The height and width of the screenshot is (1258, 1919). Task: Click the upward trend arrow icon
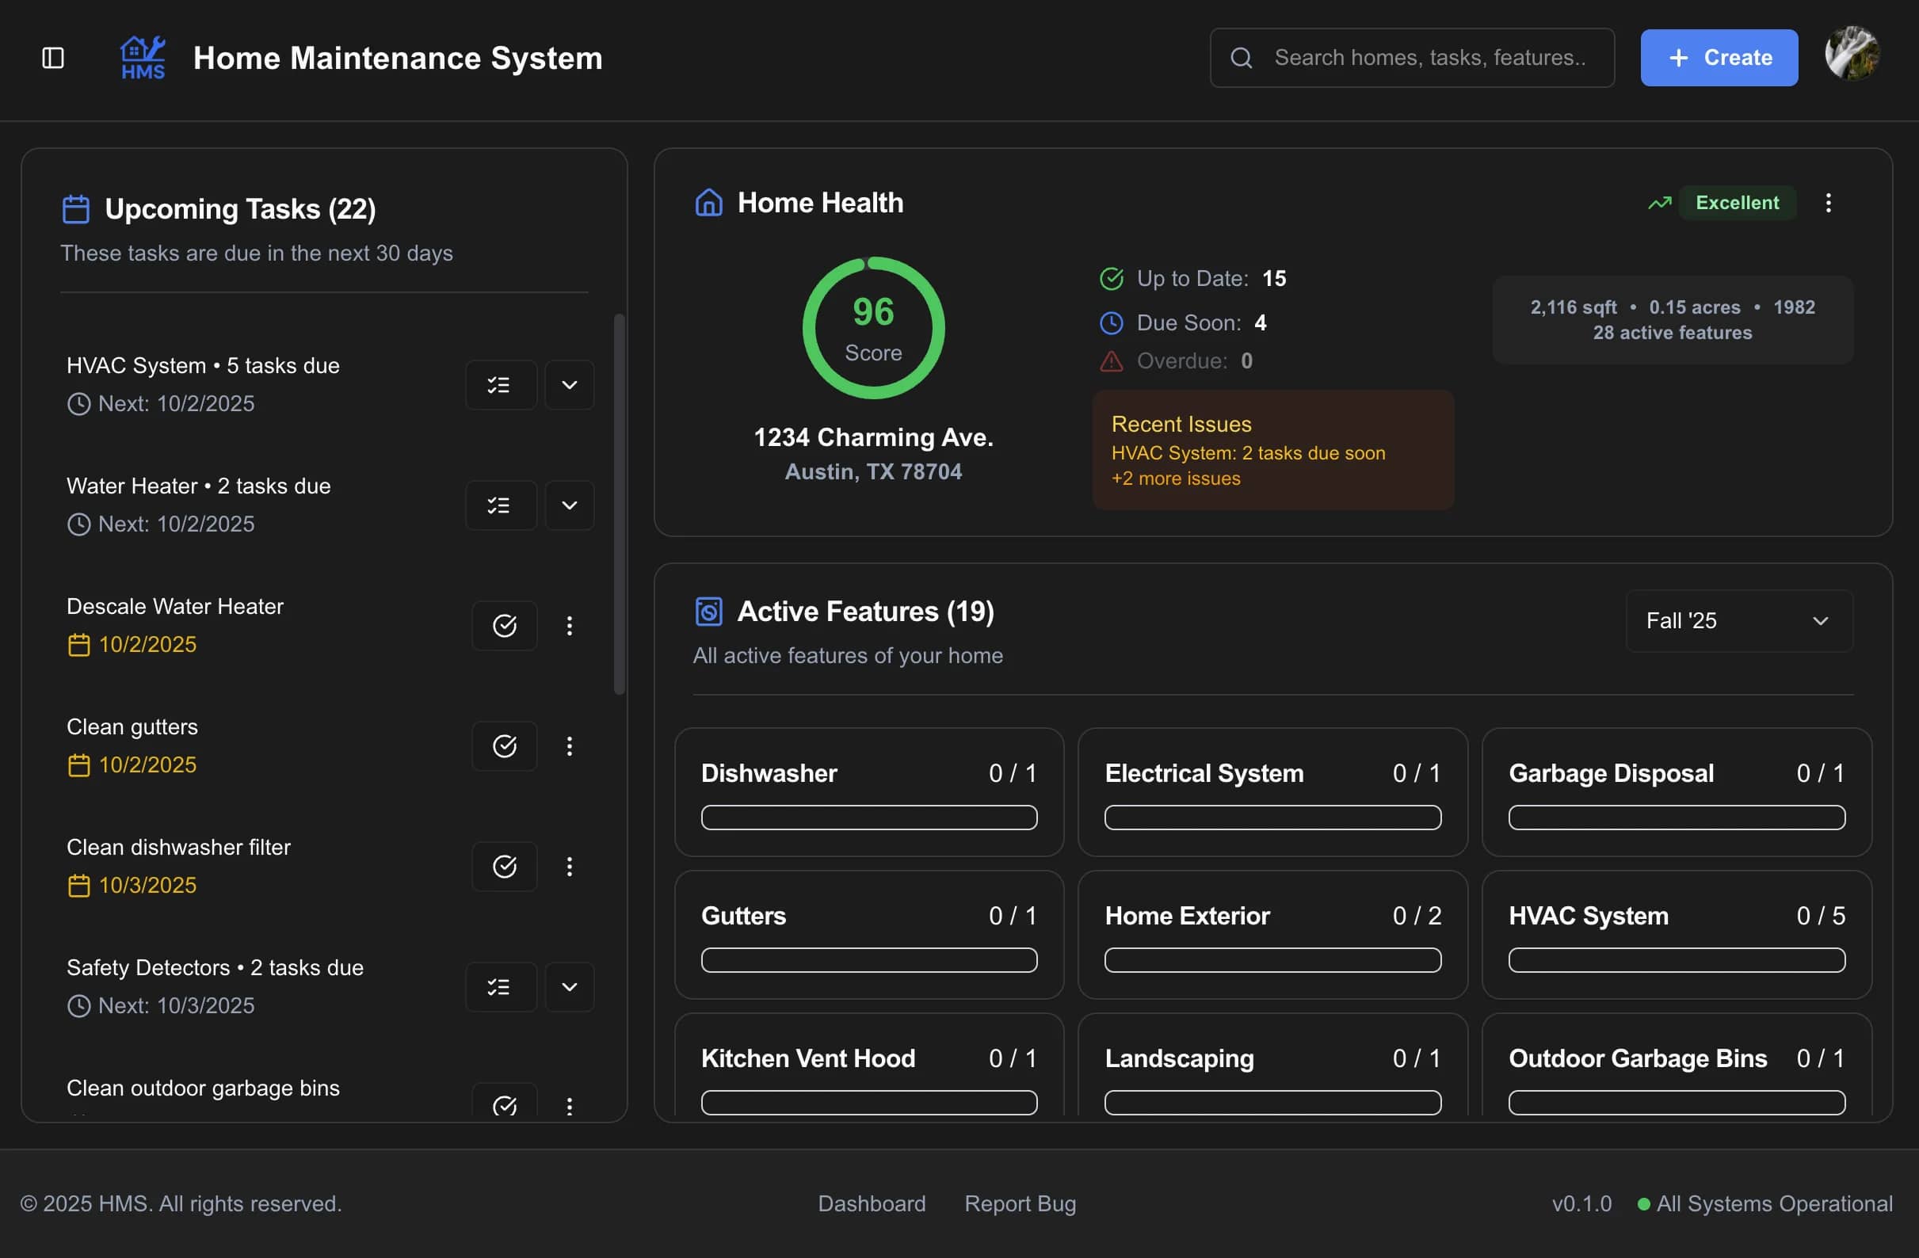(1659, 204)
